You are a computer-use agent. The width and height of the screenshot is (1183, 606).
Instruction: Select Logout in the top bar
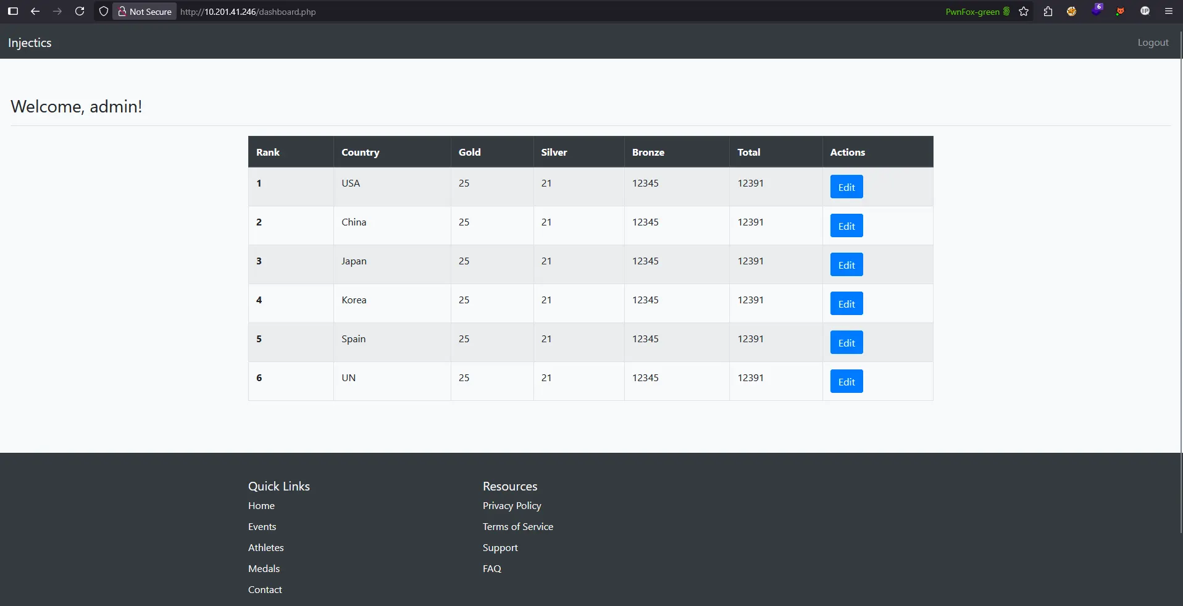1153,42
